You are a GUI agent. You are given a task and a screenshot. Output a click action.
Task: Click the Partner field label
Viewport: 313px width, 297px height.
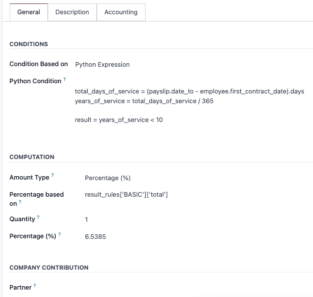coord(20,287)
